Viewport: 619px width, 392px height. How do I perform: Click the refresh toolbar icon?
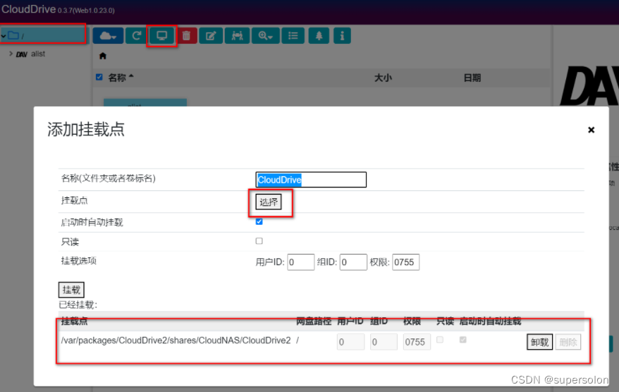point(136,36)
